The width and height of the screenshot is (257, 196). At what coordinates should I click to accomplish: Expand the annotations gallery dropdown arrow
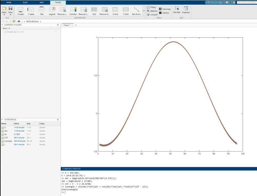tap(144, 11)
